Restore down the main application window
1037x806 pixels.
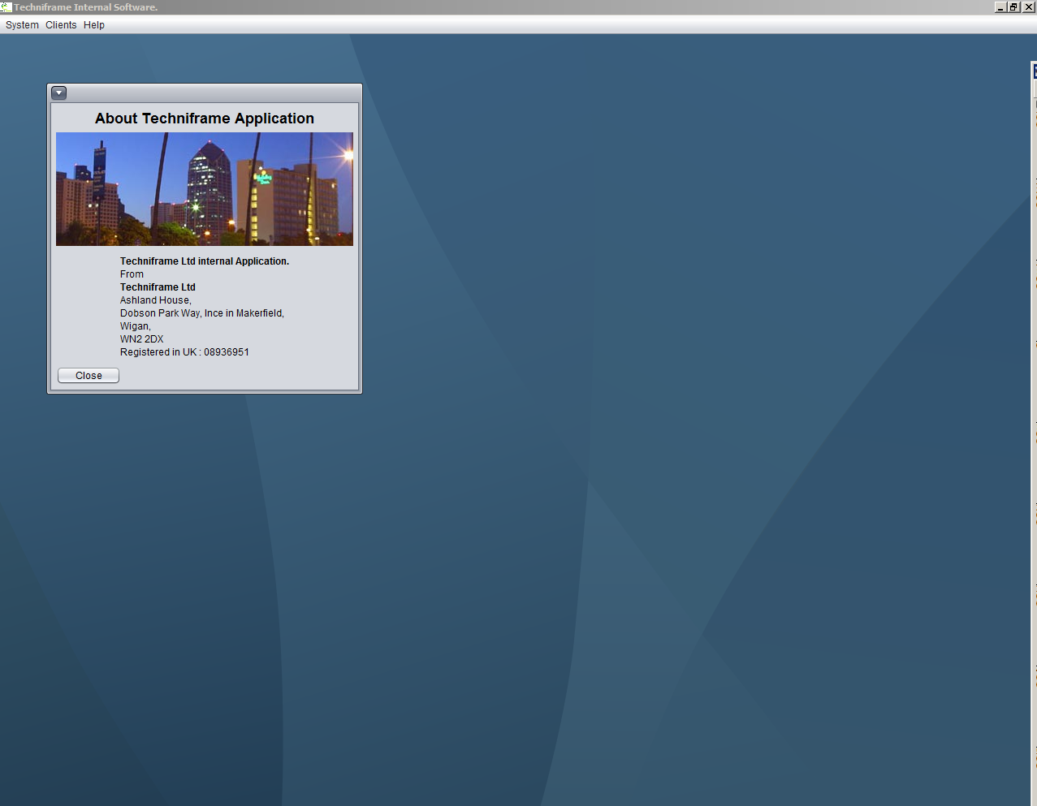click(x=1014, y=6)
